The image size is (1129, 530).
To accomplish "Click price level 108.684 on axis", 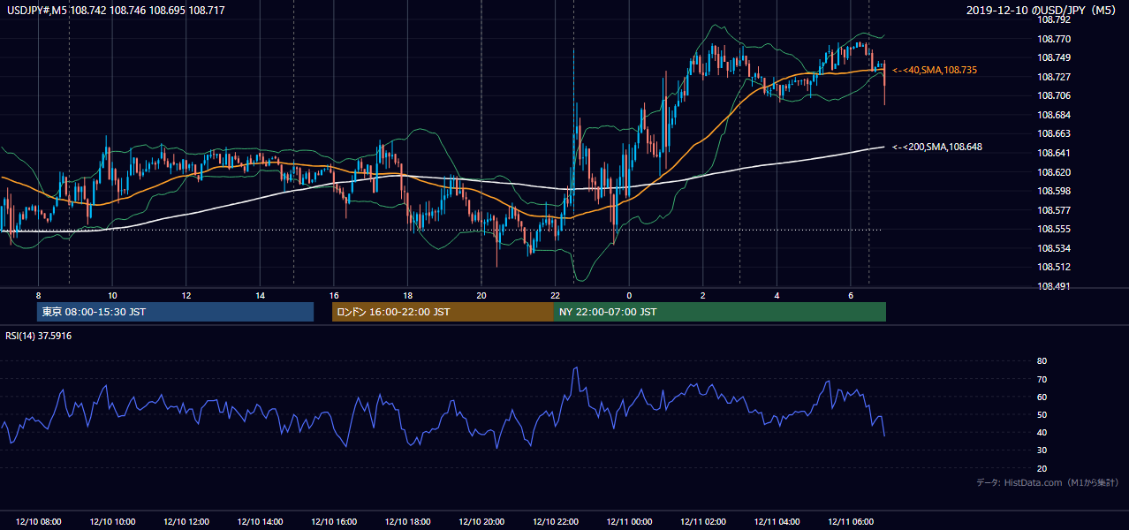I will [x=1053, y=115].
